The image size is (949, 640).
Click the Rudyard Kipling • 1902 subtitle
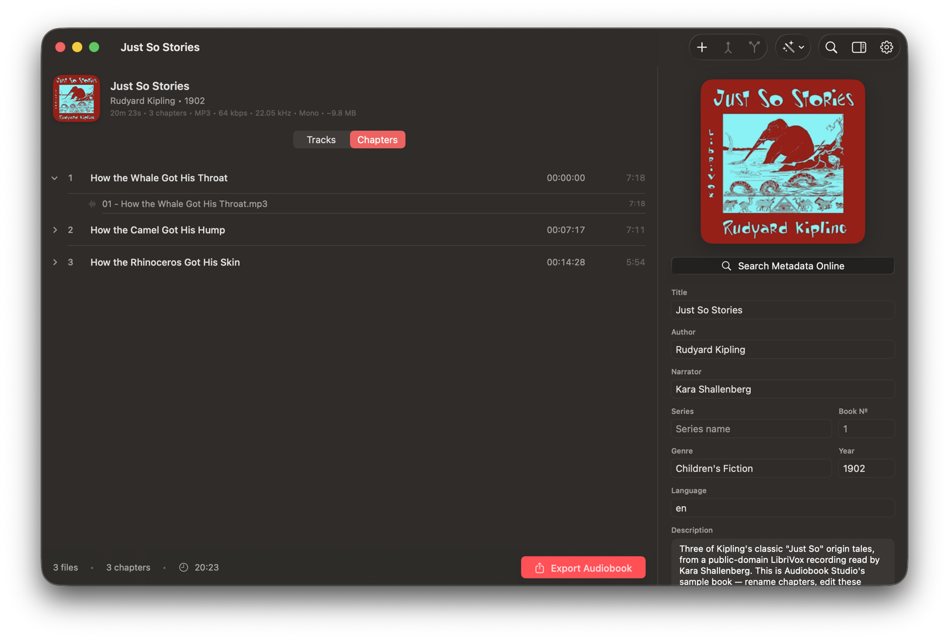(x=157, y=101)
